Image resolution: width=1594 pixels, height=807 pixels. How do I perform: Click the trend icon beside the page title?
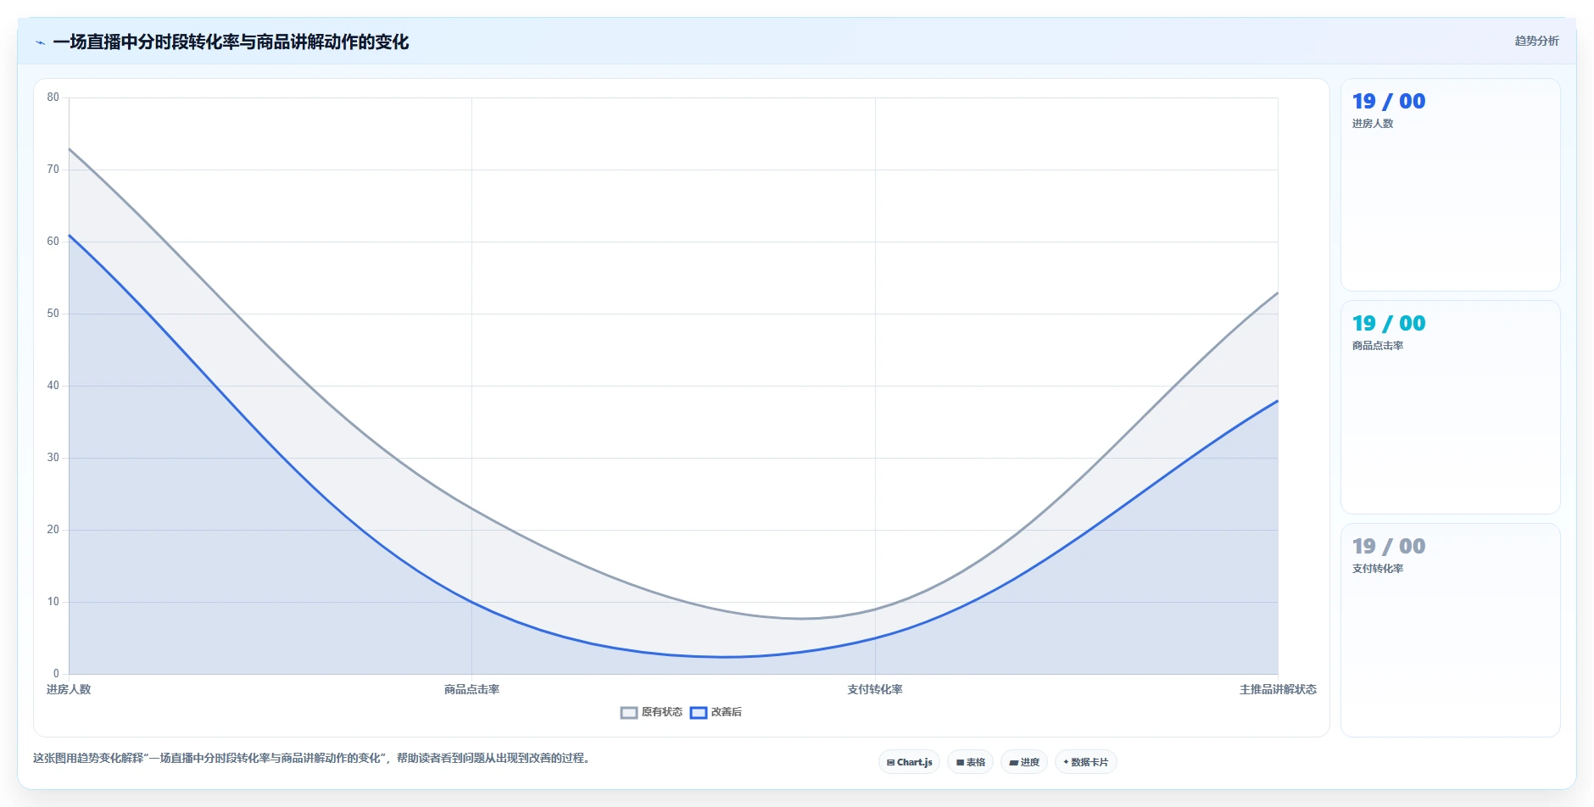[40, 42]
